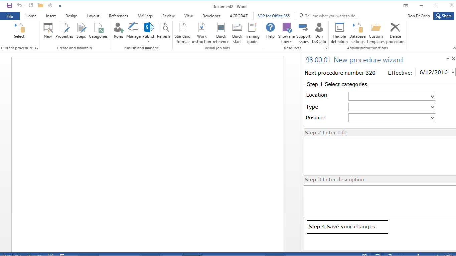Open Database settings in Administrator functions
Viewport: 456px width, 256px height.
[x=357, y=33]
